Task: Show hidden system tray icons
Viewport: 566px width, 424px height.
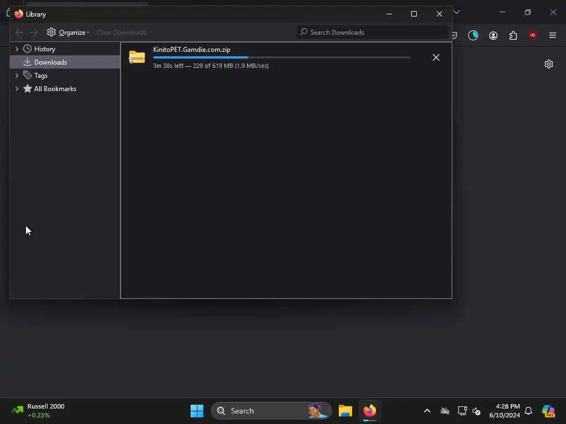Action: pyautogui.click(x=427, y=411)
